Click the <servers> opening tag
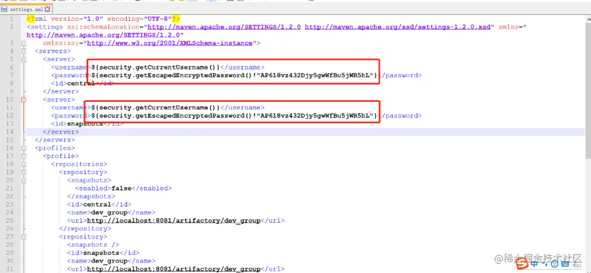The image size is (591, 273). 53,51
